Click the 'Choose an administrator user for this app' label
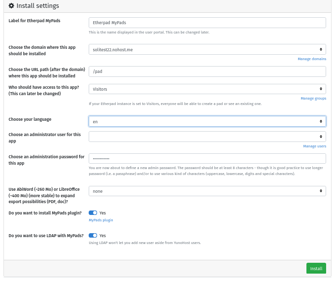This screenshot has height=281, width=335. coord(45,138)
